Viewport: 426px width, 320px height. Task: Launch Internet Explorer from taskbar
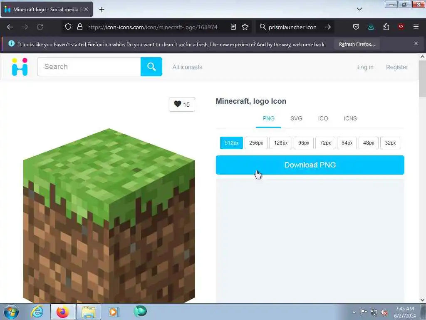(37, 312)
